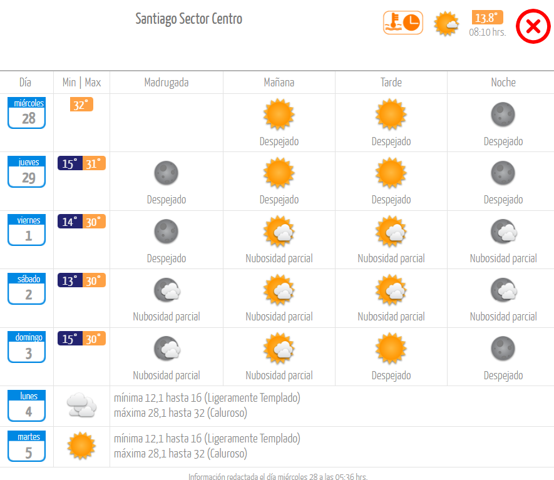The height and width of the screenshot is (480, 554).
Task: Close the forecast with the red X
Action: coord(533,26)
